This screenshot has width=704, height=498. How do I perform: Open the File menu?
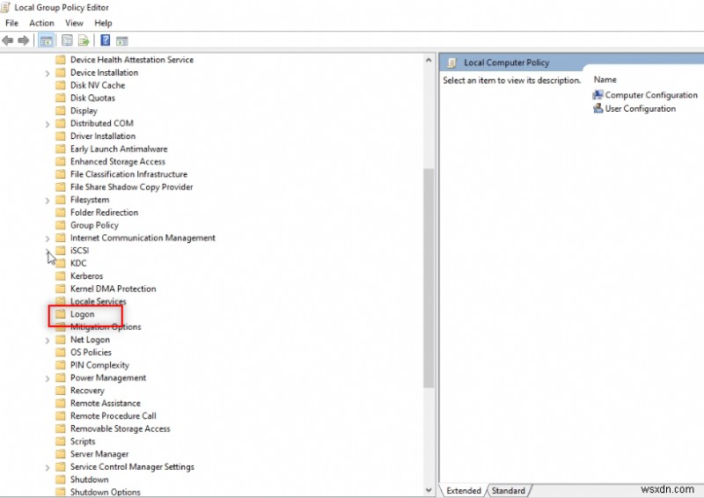[x=11, y=23]
